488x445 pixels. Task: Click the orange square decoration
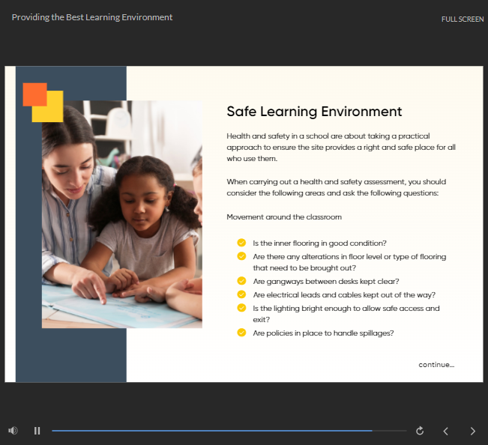(x=32, y=91)
